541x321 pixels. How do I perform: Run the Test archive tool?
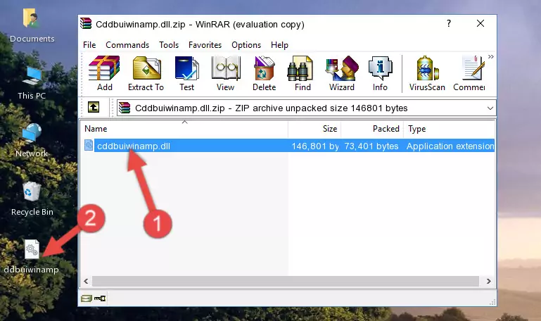[186, 73]
